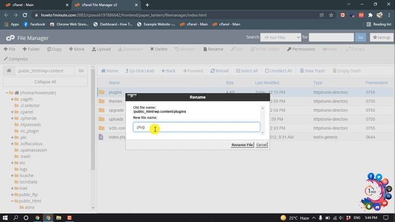The width and height of the screenshot is (395, 222).
Task: Click the Move toolbar button
Action: 77,49
